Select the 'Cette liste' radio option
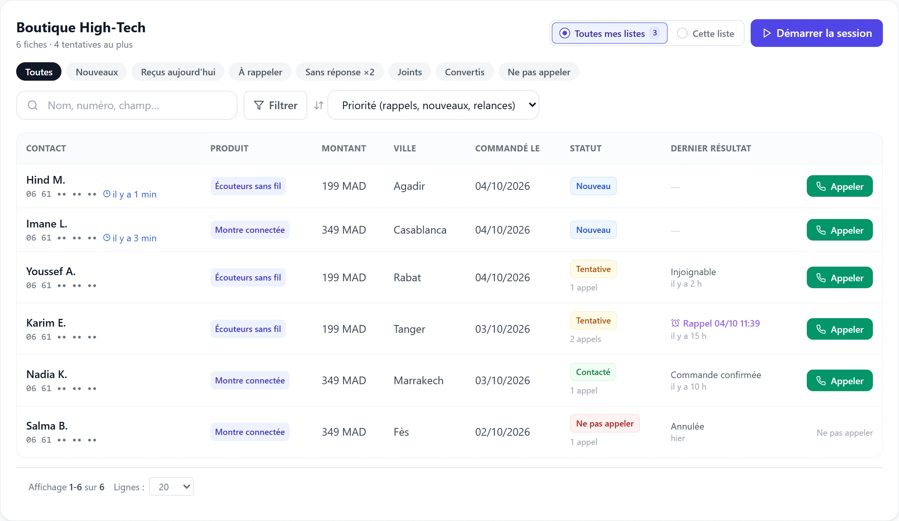 [x=705, y=33]
